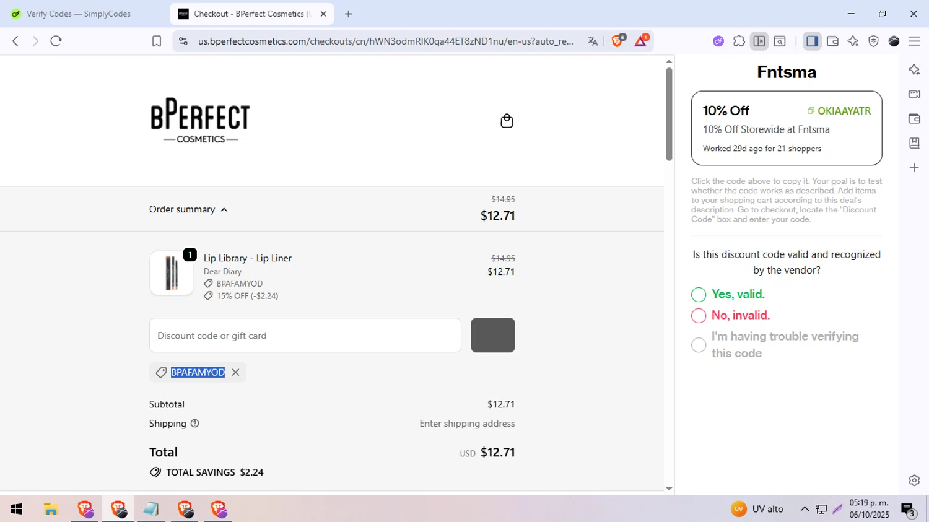
Task: Open the Extensions puzzle icon
Action: pyautogui.click(x=739, y=41)
